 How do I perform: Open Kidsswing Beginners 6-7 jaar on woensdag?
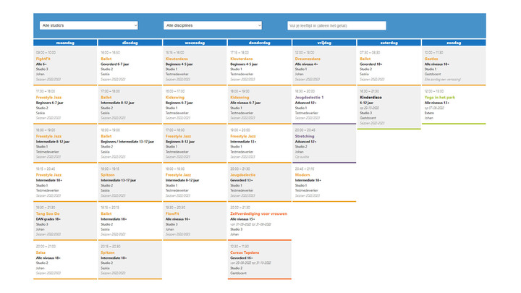tap(195, 105)
